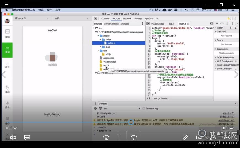
Task: Click the warnings count indicator
Action: [230, 18]
